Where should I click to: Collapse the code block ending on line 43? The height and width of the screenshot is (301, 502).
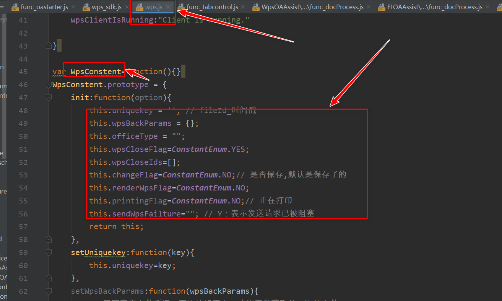[x=49, y=46]
